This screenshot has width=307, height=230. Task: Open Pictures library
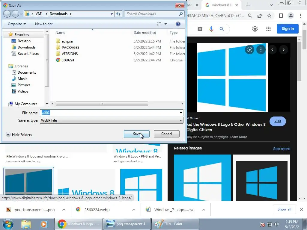24,85
